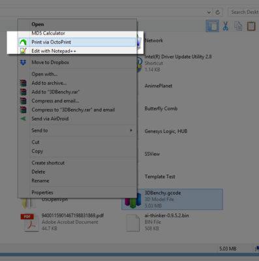Open the Send to submenu

(77, 130)
